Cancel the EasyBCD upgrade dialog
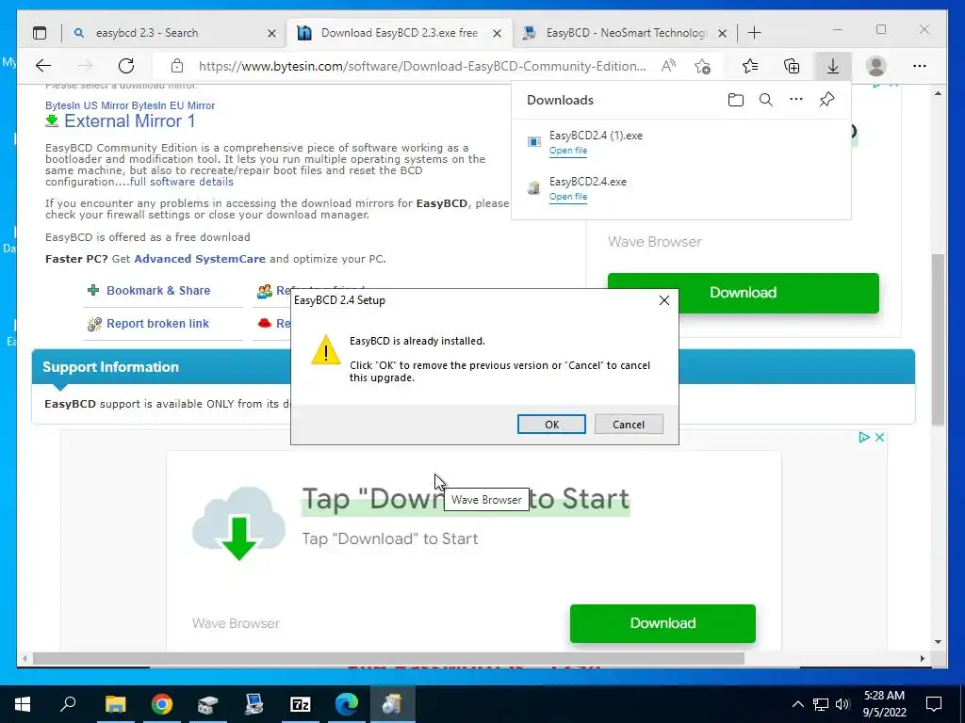This screenshot has height=723, width=965. click(629, 425)
